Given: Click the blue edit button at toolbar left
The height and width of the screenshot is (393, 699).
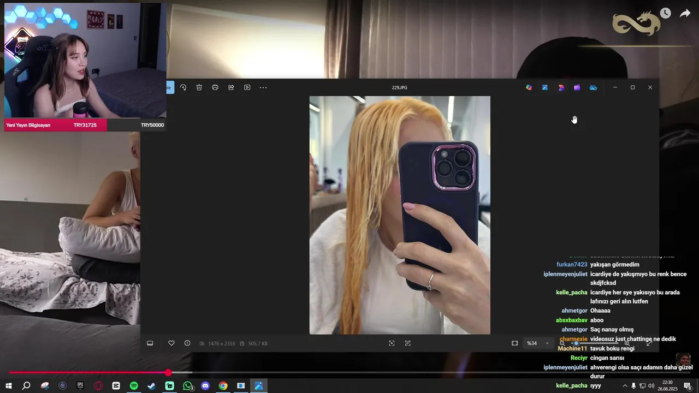Looking at the screenshot, I should 170,87.
